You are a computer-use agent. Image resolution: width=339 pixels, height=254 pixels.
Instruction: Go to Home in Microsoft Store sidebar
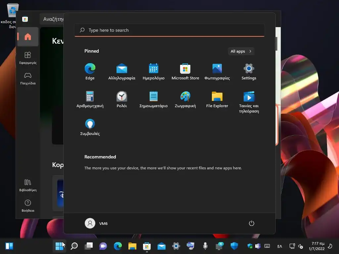click(x=28, y=37)
